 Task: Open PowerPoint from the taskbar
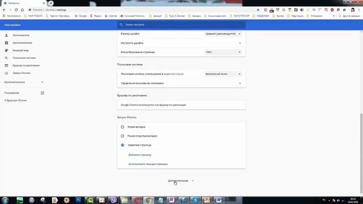pyautogui.click(x=207, y=200)
